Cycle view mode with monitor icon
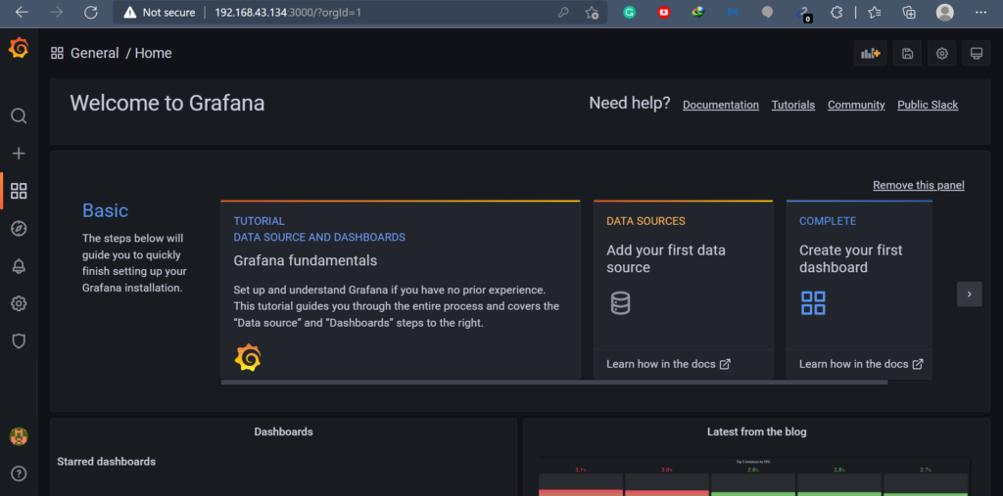 coord(977,54)
